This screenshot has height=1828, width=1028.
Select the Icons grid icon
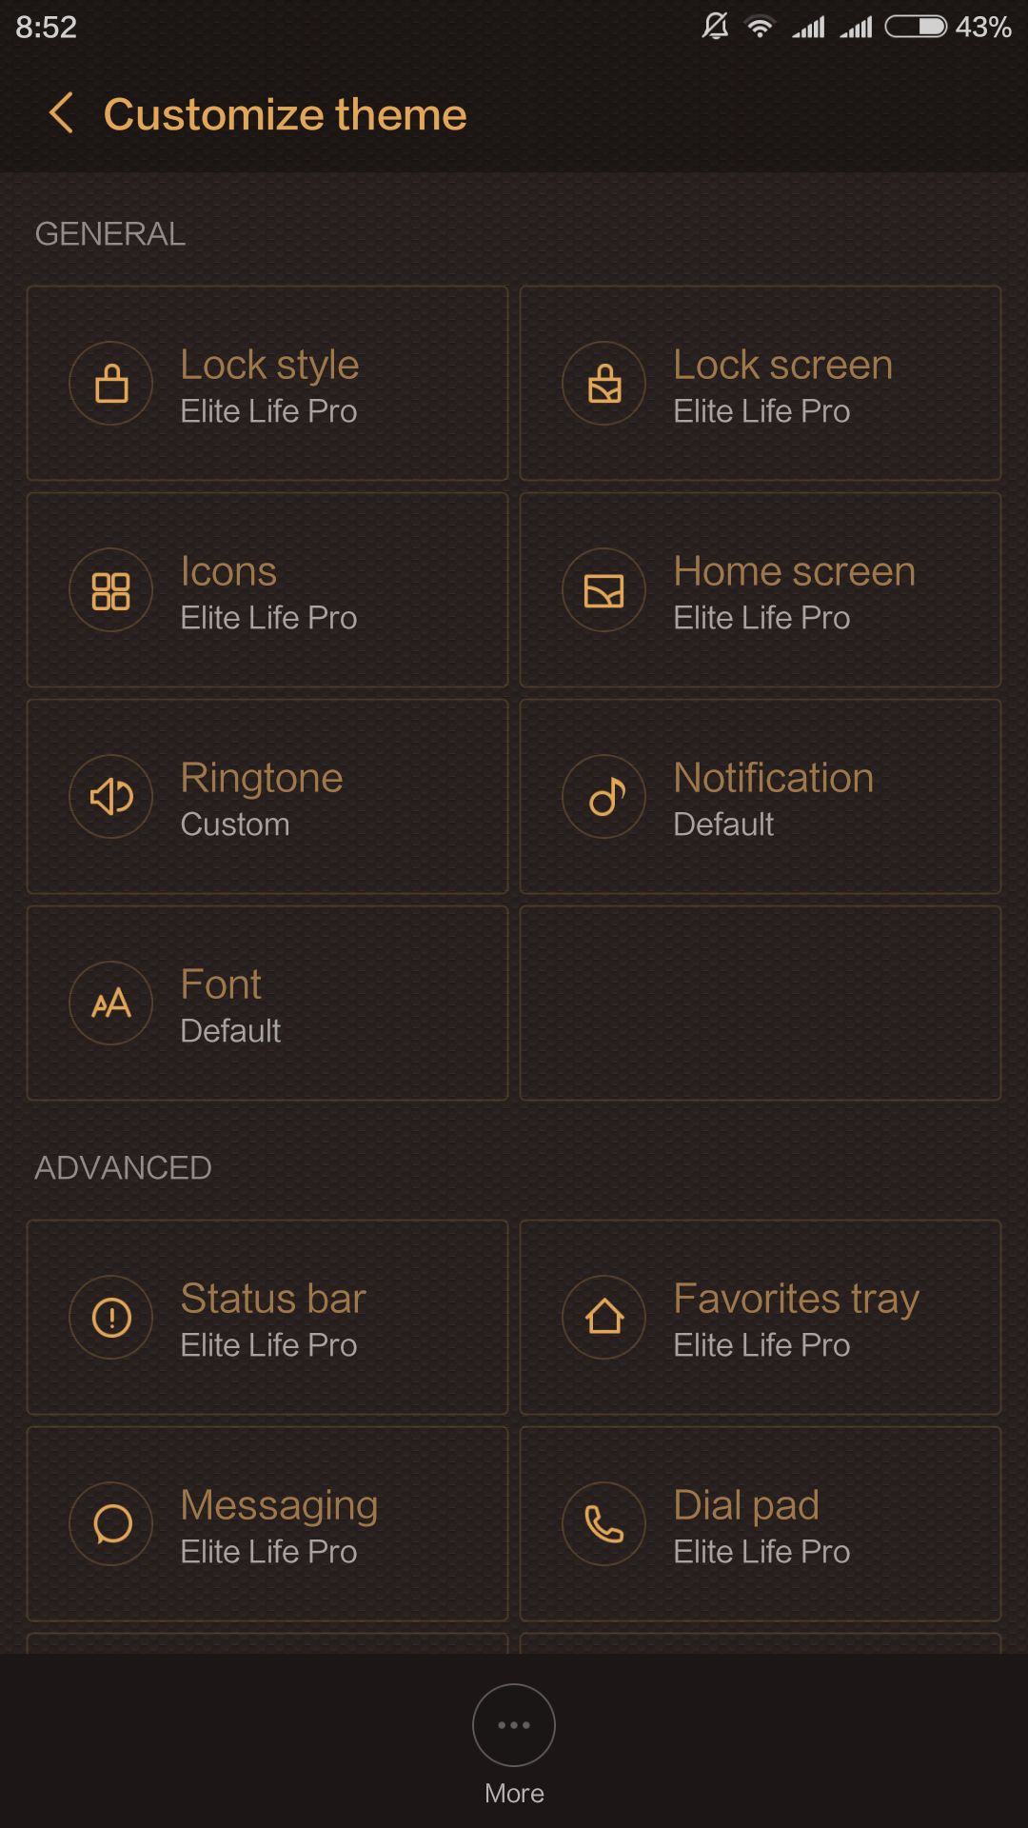(x=111, y=590)
